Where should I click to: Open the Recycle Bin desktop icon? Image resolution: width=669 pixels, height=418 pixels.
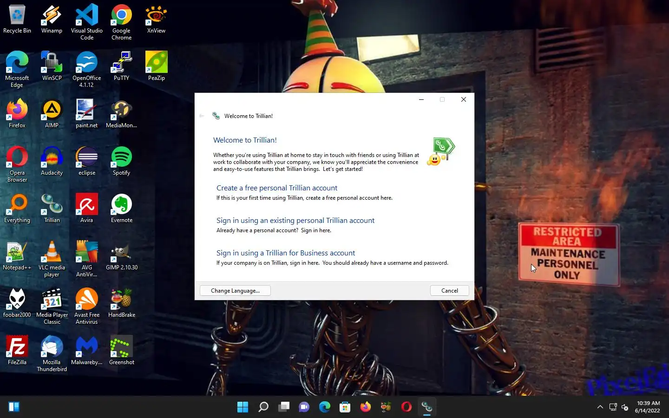[x=17, y=19]
